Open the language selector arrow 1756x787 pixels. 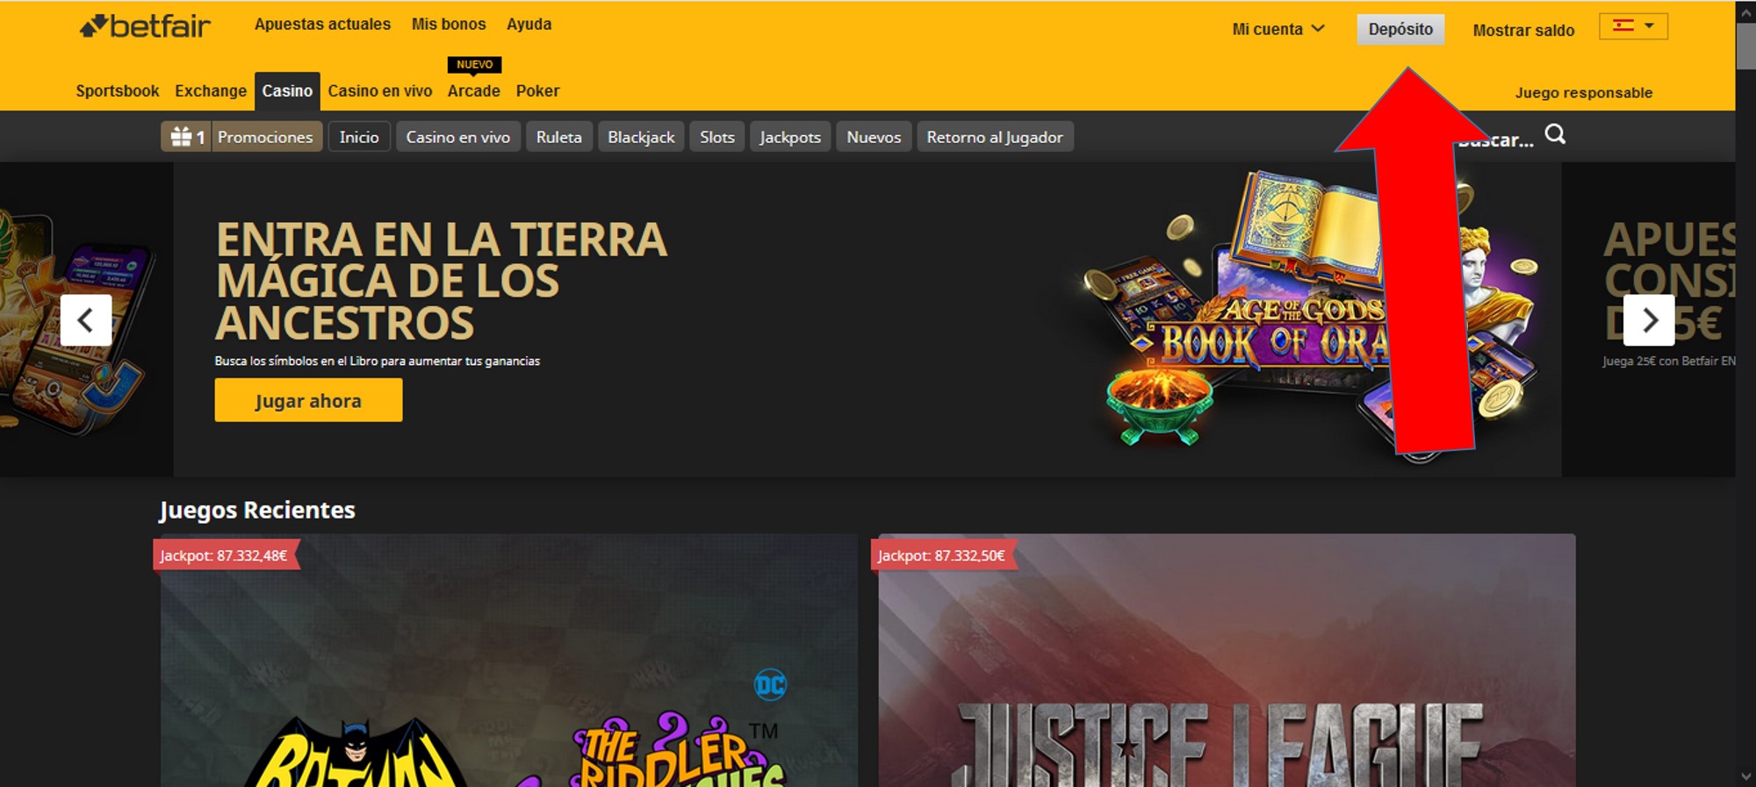pos(1650,25)
